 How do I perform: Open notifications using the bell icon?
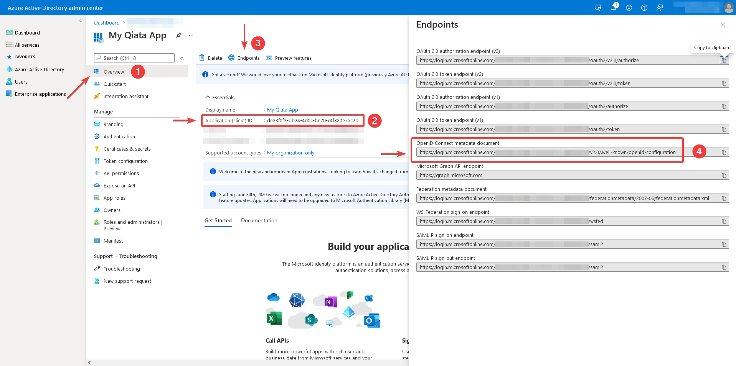click(614, 8)
